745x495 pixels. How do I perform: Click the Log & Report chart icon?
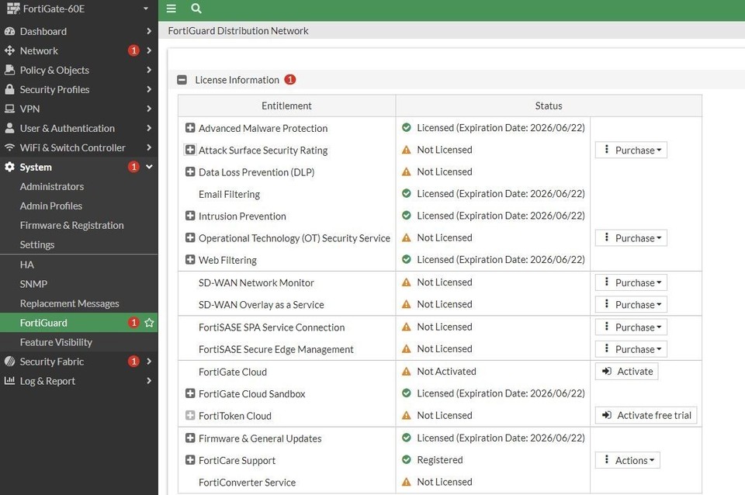[x=10, y=381]
